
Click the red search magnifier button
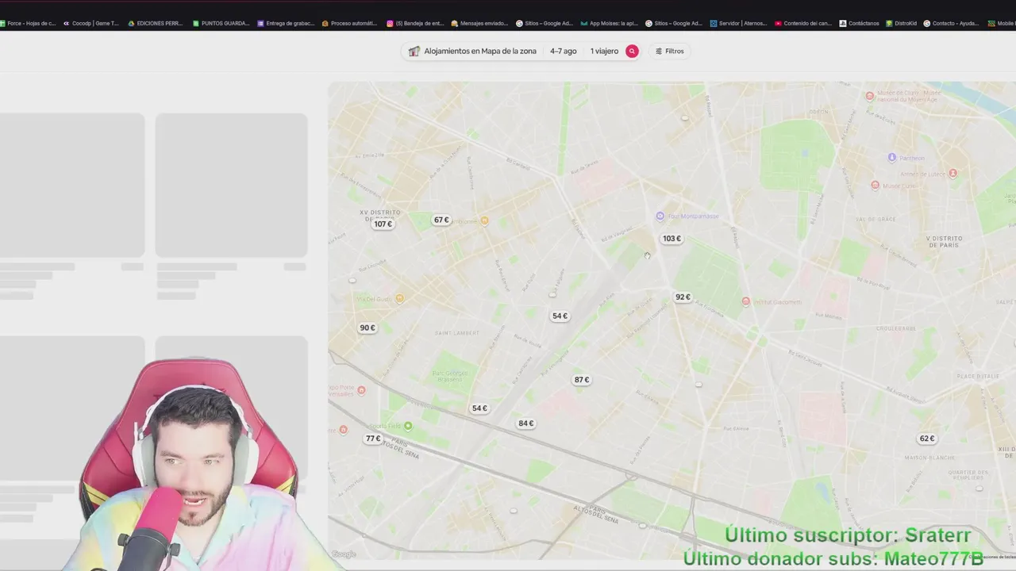point(632,51)
